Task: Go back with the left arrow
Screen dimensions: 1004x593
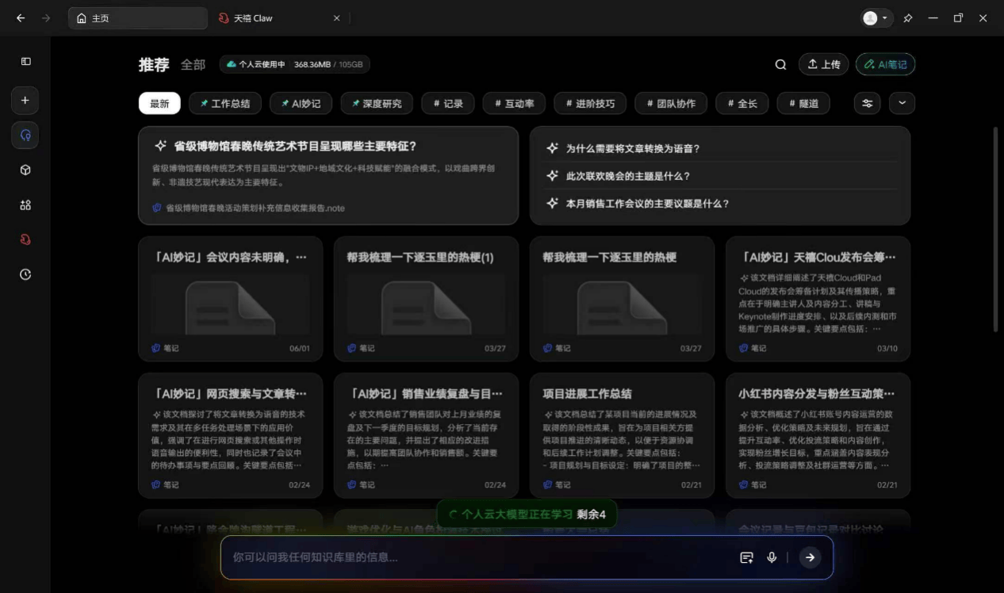Action: pyautogui.click(x=21, y=18)
